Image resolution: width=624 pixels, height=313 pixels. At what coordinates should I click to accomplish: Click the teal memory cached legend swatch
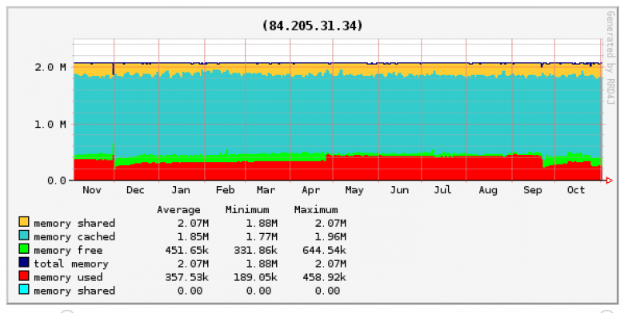tap(24, 235)
